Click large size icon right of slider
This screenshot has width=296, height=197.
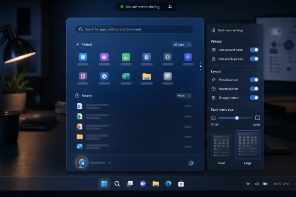pos(257,118)
